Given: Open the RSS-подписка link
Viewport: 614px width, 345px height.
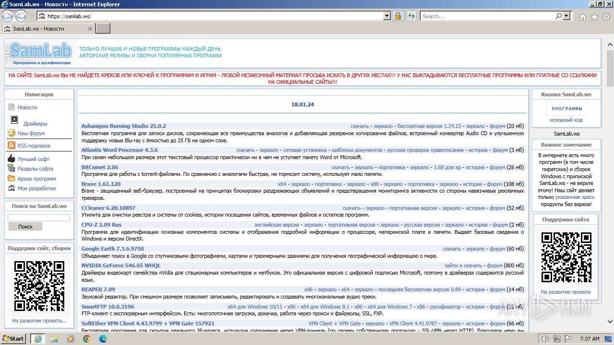Looking at the screenshot, I should 34,146.
